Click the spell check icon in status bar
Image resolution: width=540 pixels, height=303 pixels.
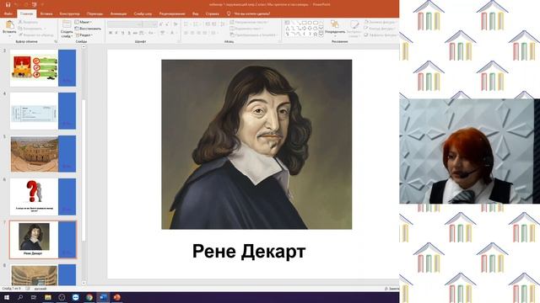pyautogui.click(x=28, y=289)
